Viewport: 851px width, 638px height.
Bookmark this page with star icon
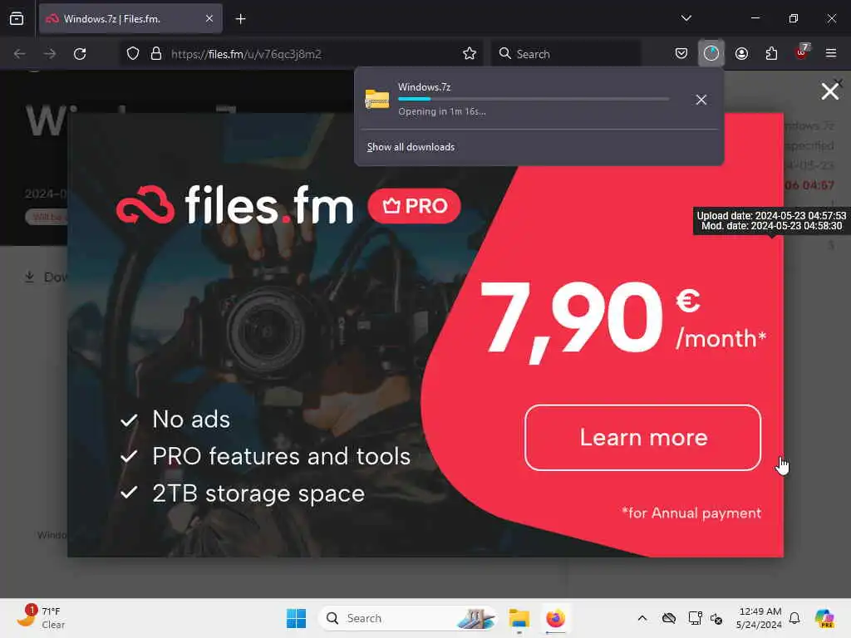pos(470,54)
